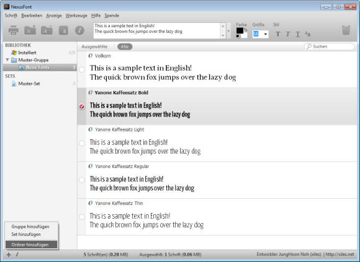The width and height of the screenshot is (360, 262).
Task: Click the black foreground color swatch
Action: click(x=240, y=30)
